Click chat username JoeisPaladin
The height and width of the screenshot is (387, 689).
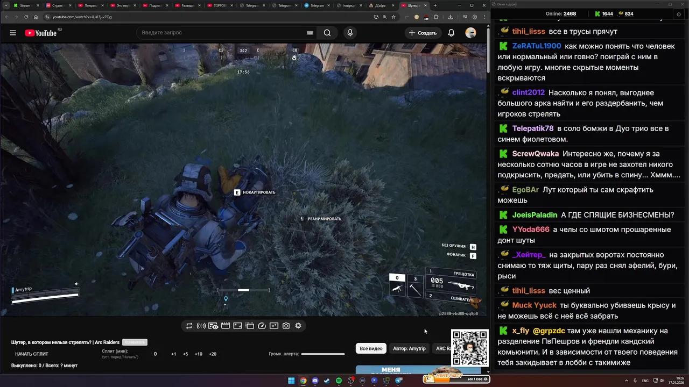535,215
